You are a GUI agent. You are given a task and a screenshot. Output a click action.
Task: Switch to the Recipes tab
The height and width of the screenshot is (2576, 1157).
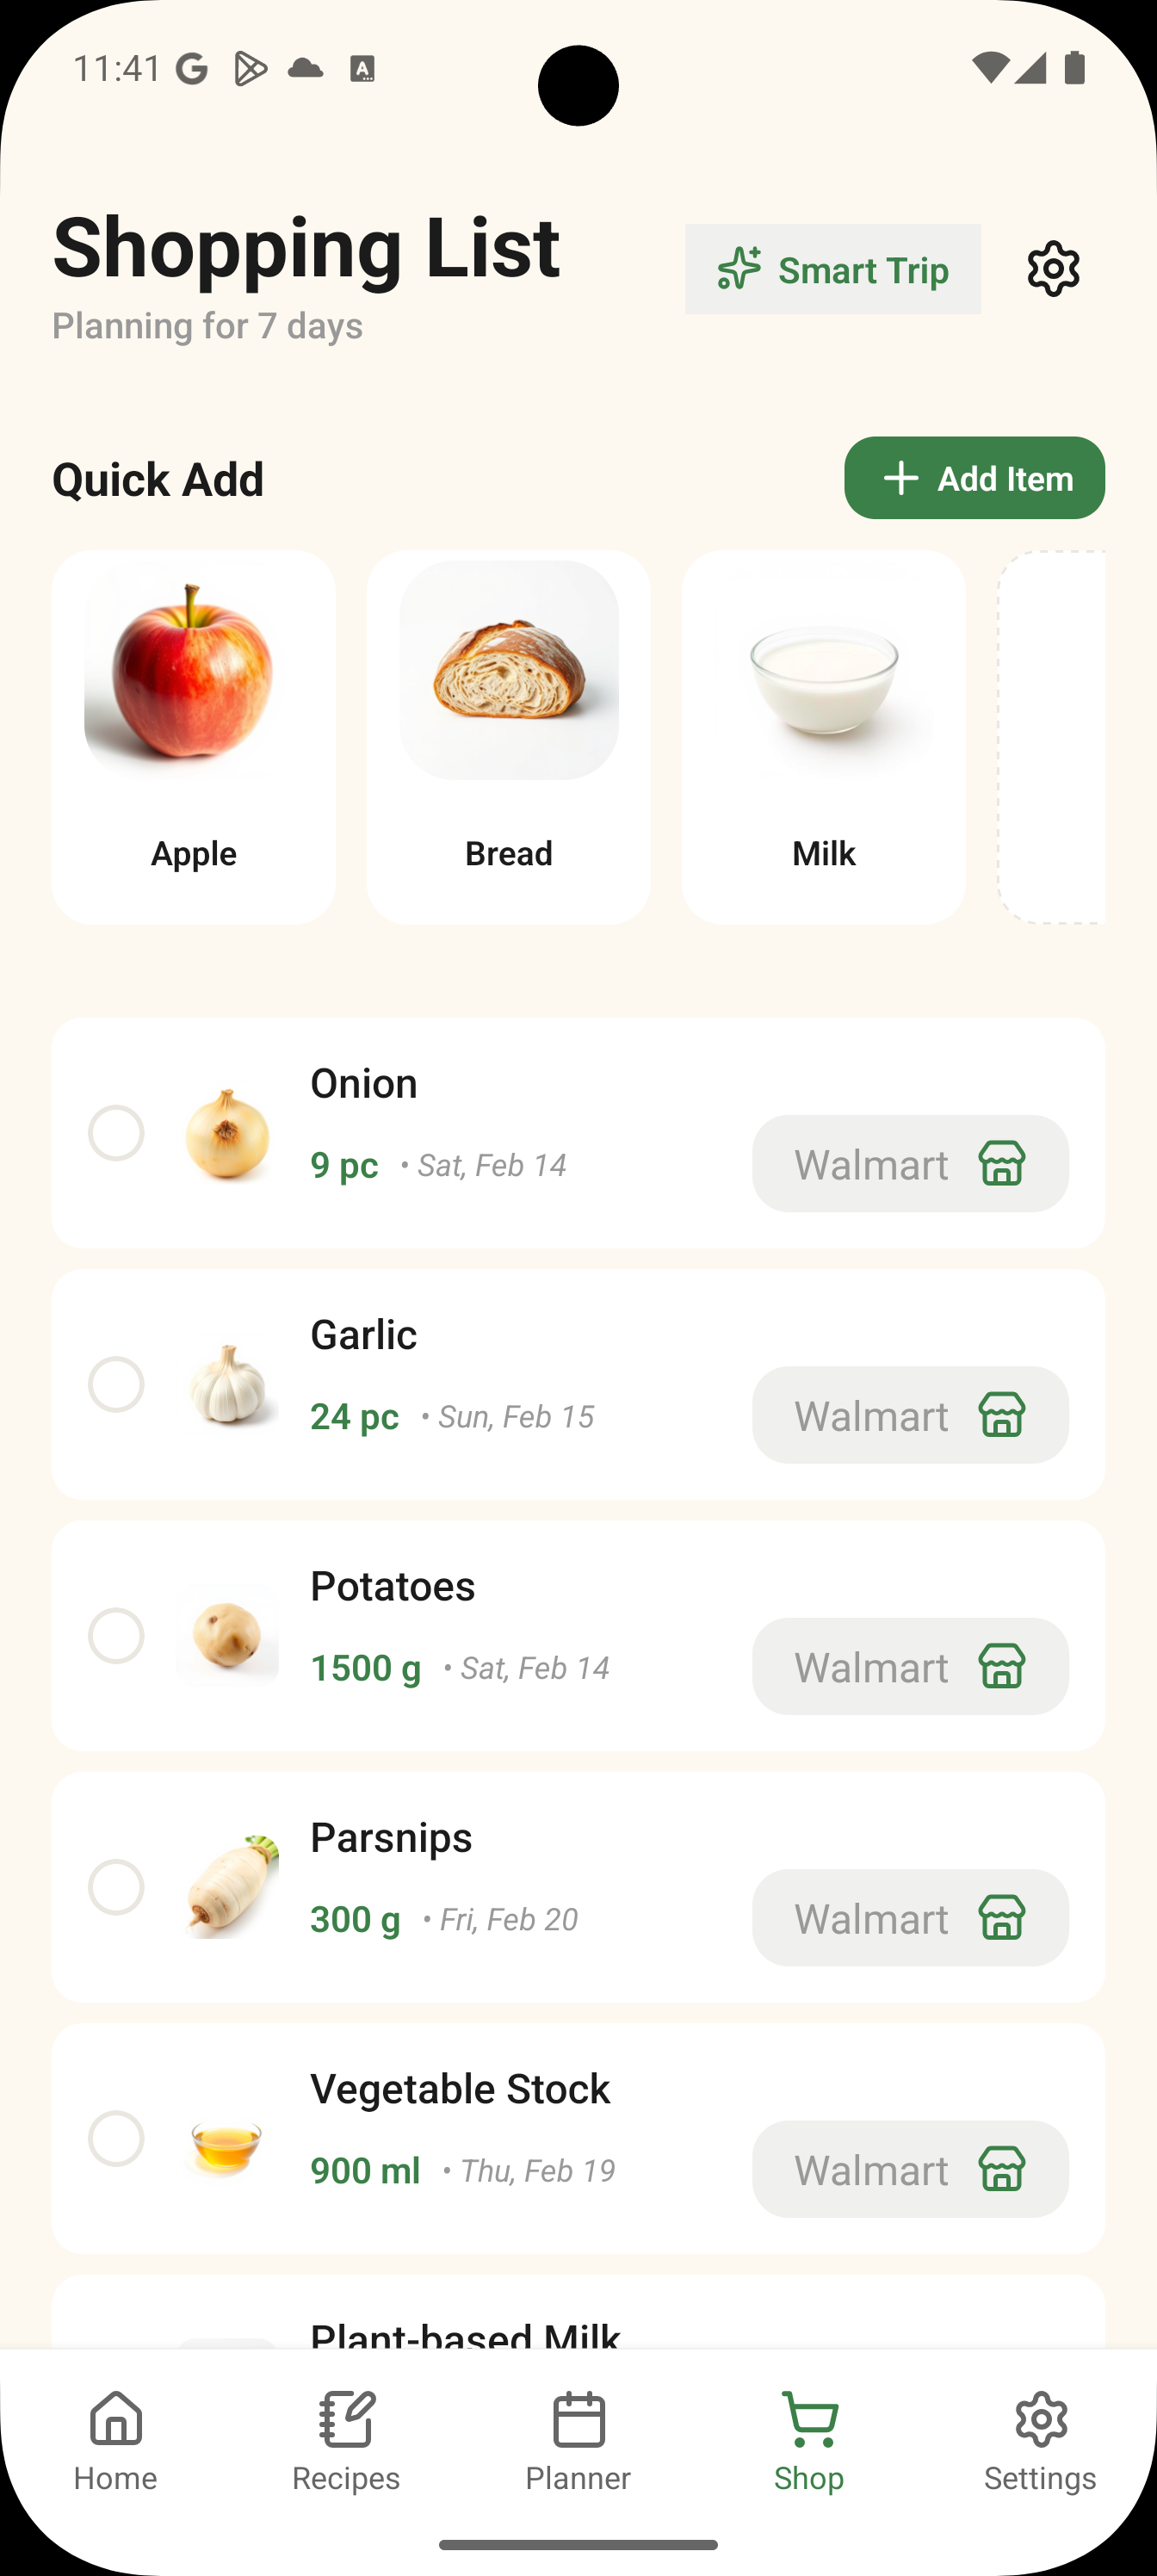tap(346, 2440)
